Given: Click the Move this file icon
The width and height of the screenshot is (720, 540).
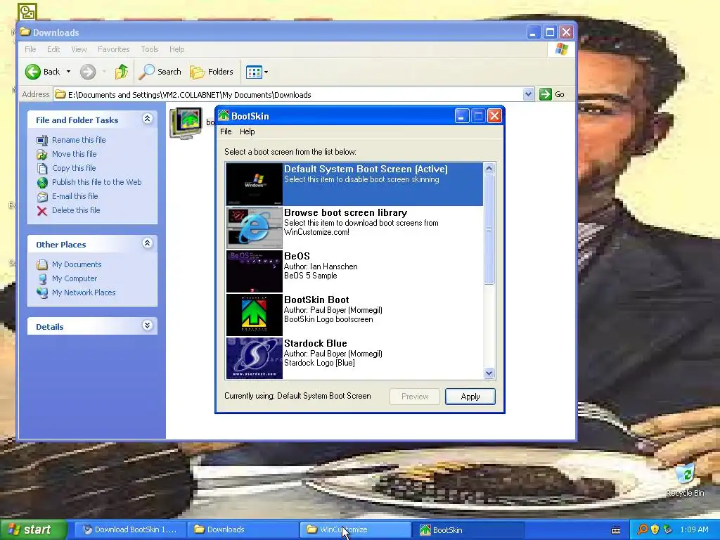Looking at the screenshot, I should tap(41, 154).
